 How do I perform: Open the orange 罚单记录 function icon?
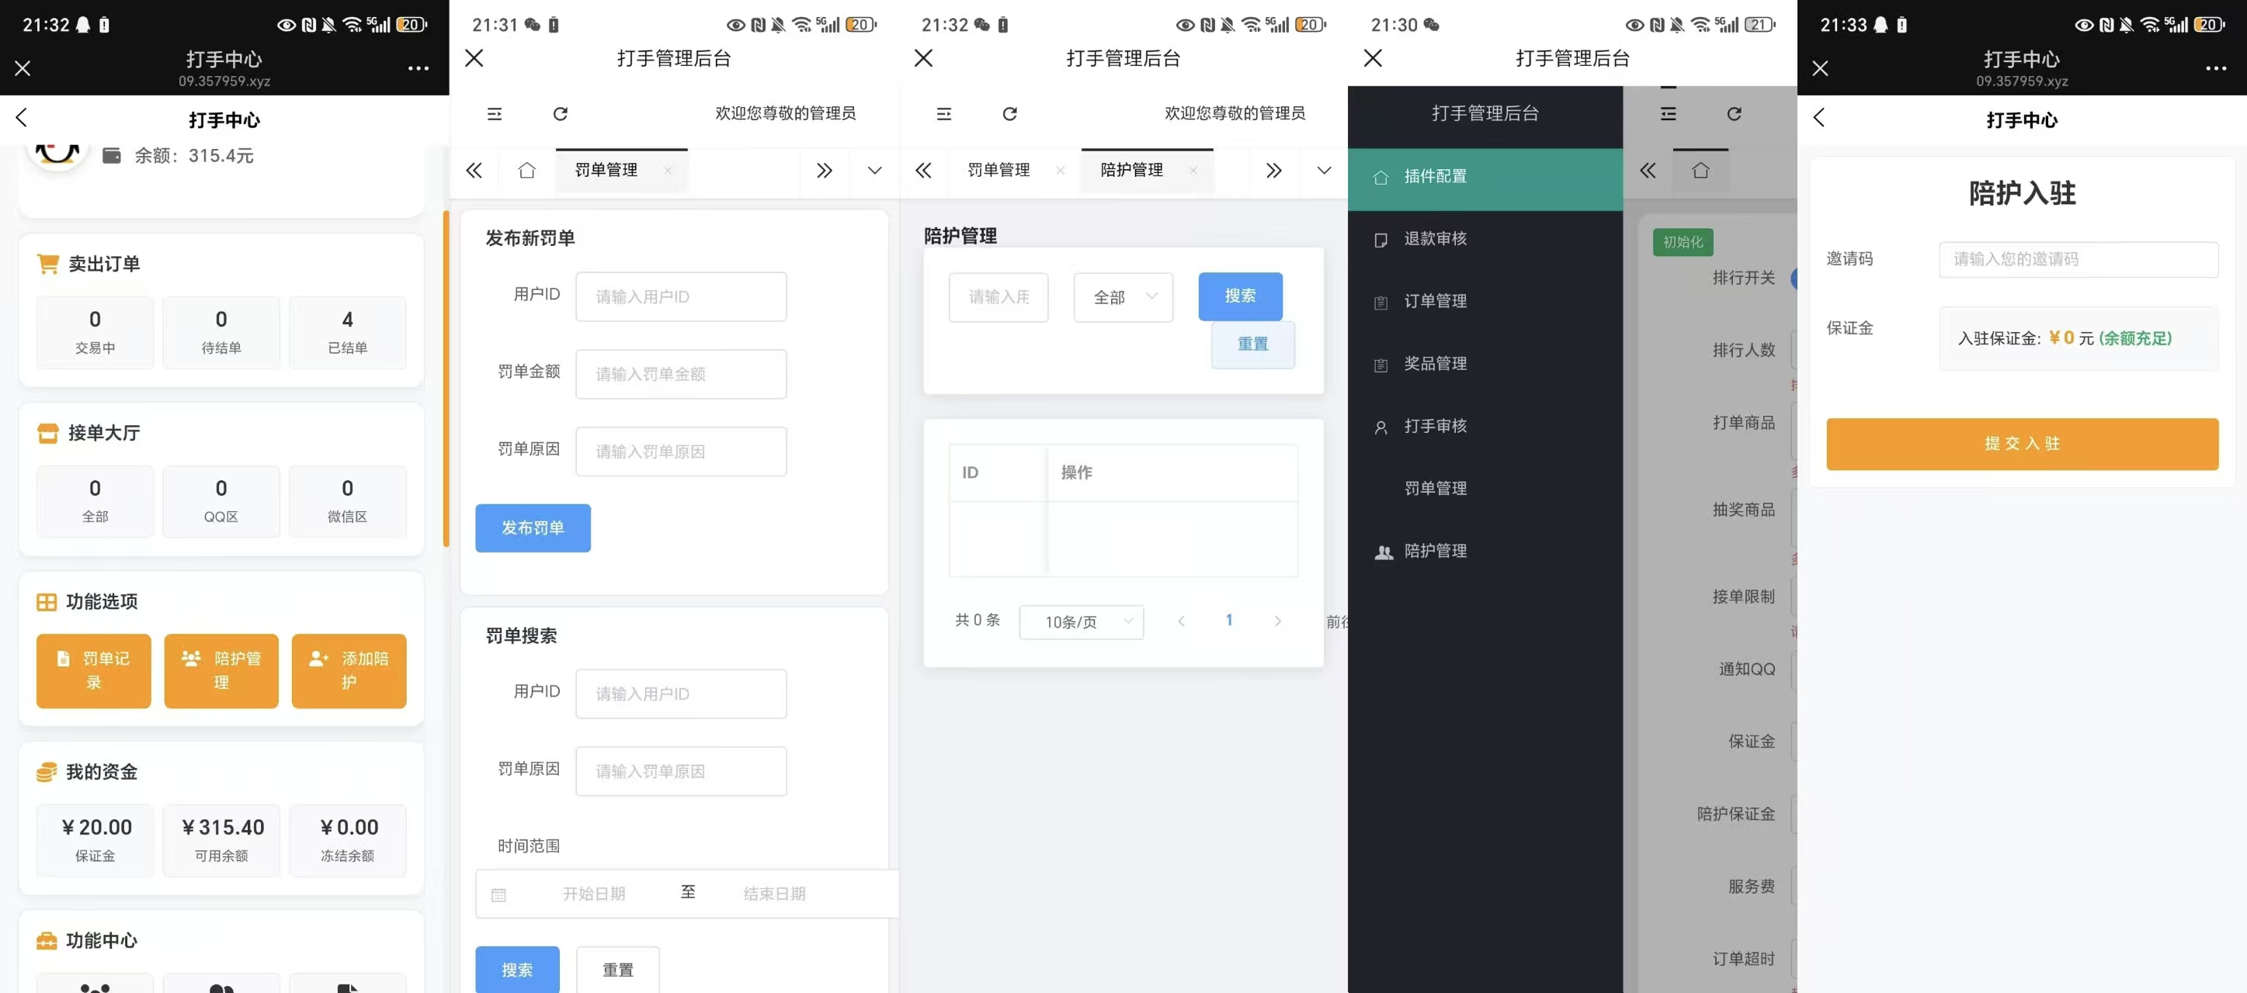coord(93,671)
